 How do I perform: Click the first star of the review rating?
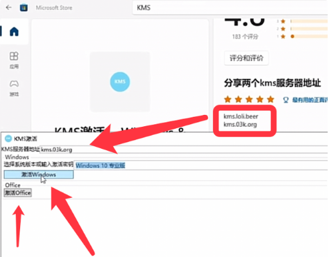228,100
